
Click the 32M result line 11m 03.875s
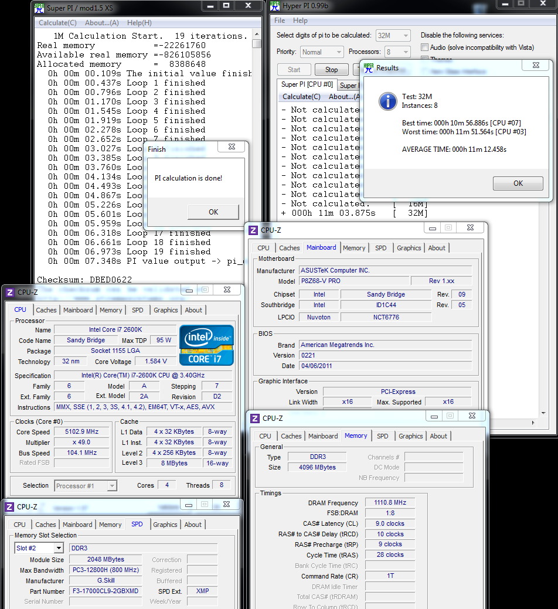click(354, 213)
